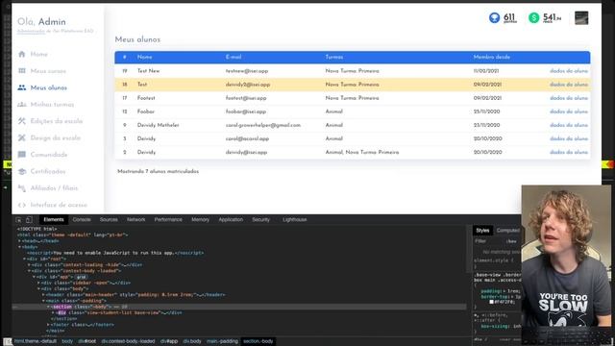The height and width of the screenshot is (346, 615).
Task: Click main.-padding breadcrumb in DevTools
Action: pos(222,341)
